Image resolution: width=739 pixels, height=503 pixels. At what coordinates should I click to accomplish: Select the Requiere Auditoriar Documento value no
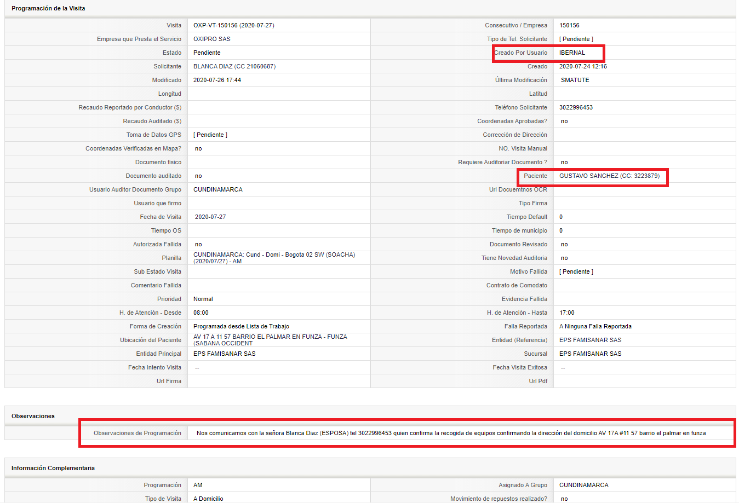[x=564, y=162]
